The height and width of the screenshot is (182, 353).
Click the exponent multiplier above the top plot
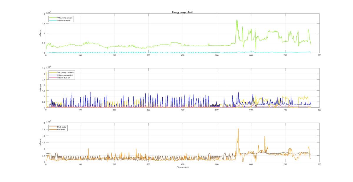48,12
